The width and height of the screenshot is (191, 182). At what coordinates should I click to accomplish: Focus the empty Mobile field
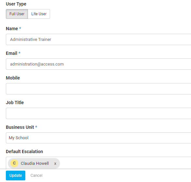[98, 89]
